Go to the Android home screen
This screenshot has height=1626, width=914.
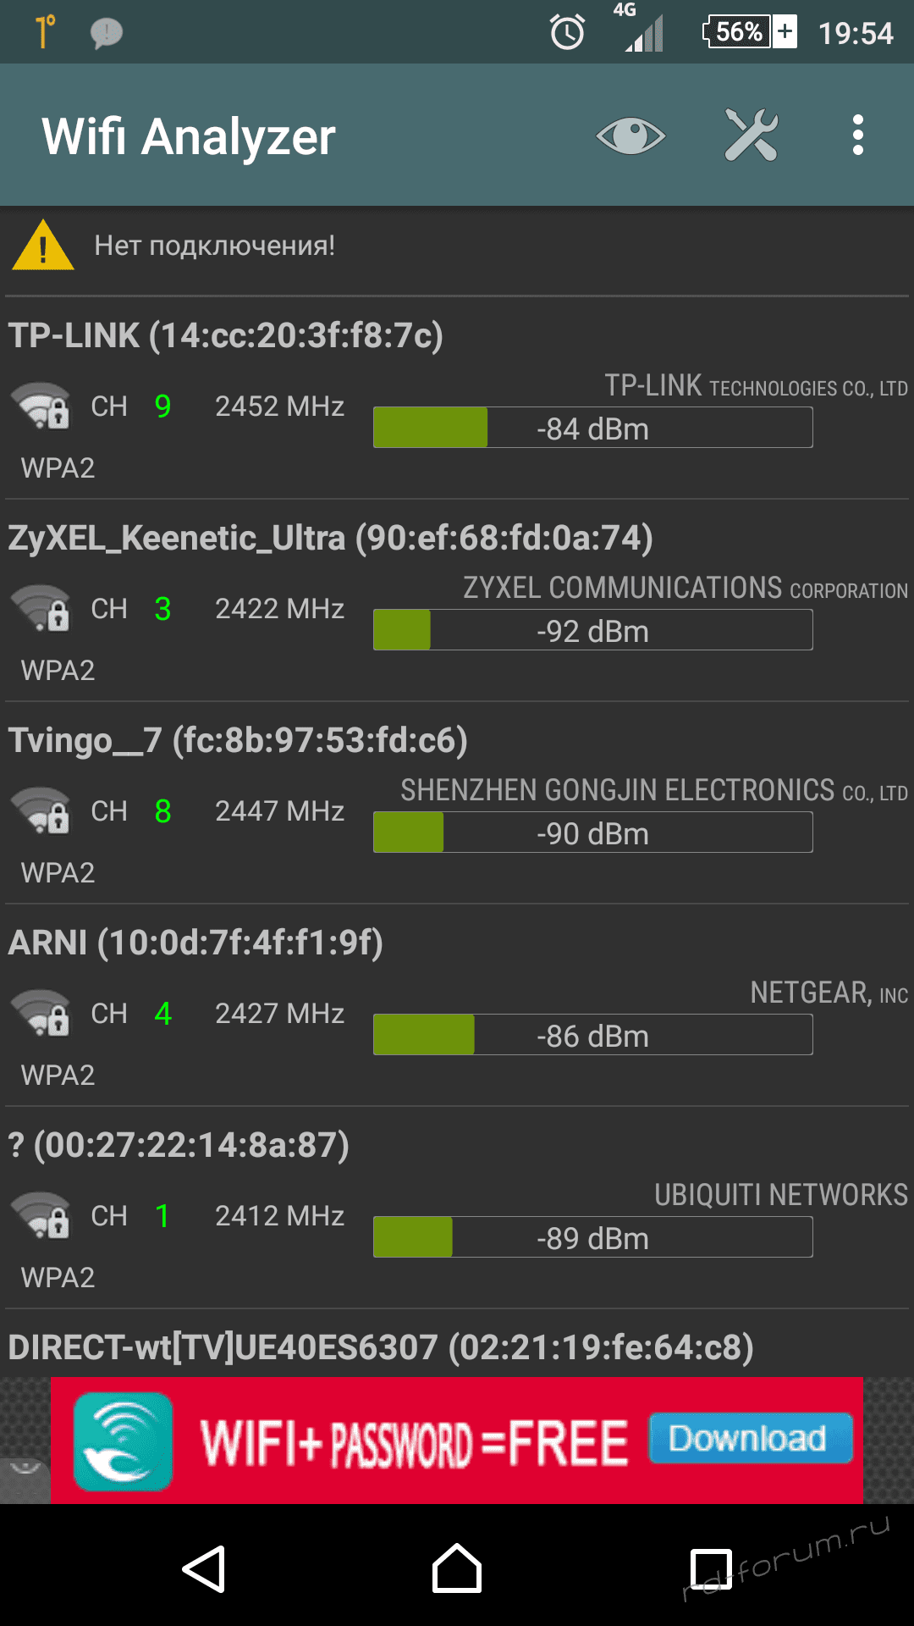click(457, 1569)
